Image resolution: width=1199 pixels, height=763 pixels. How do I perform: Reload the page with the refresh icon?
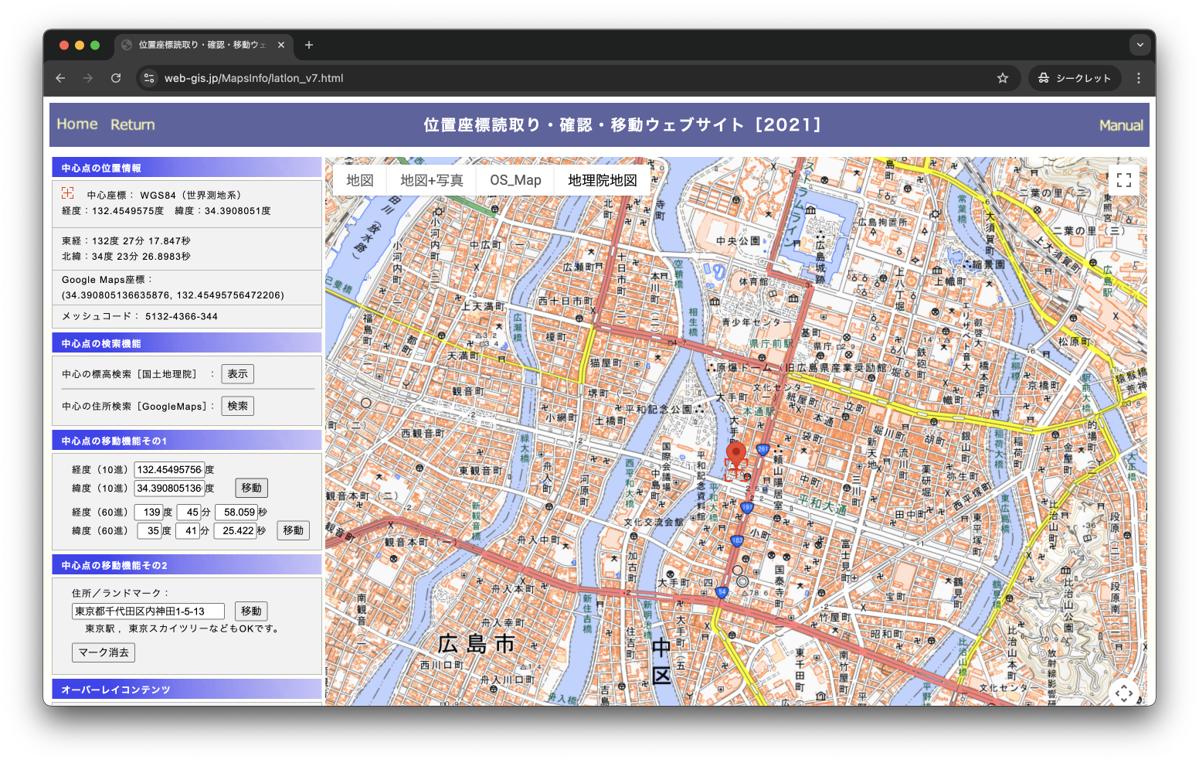116,78
